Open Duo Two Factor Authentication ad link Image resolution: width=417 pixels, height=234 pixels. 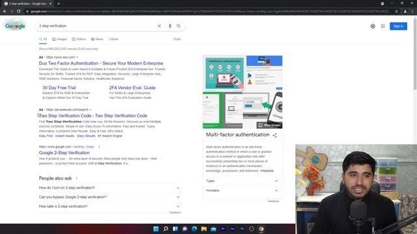pyautogui.click(x=101, y=64)
